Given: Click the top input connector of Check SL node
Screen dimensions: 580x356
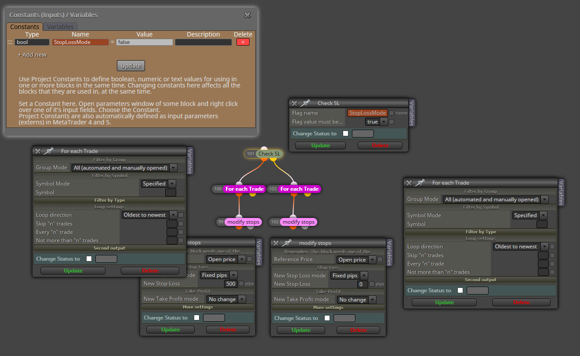Looking at the screenshot, I should (264, 149).
